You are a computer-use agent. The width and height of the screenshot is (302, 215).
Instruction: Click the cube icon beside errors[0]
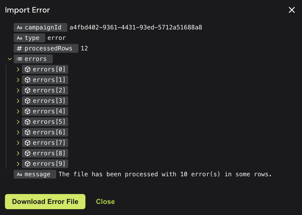28,69
